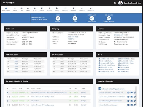Open the Broker number 9005703 link
This screenshot has height=107, width=143.
(71, 39)
